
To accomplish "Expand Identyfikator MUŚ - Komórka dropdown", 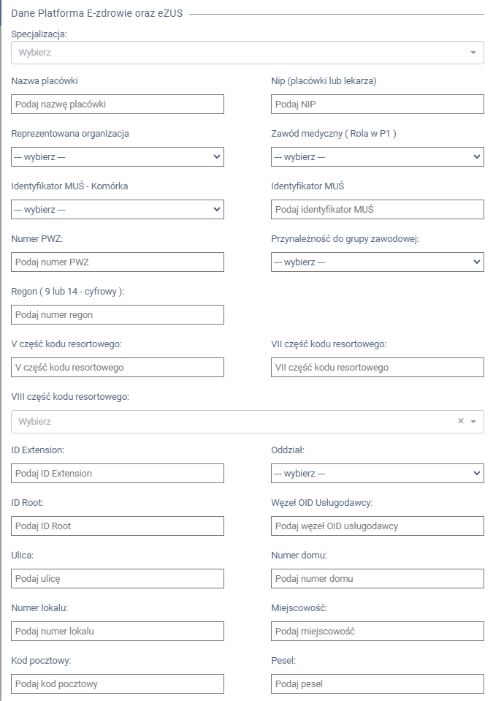I will click(118, 210).
